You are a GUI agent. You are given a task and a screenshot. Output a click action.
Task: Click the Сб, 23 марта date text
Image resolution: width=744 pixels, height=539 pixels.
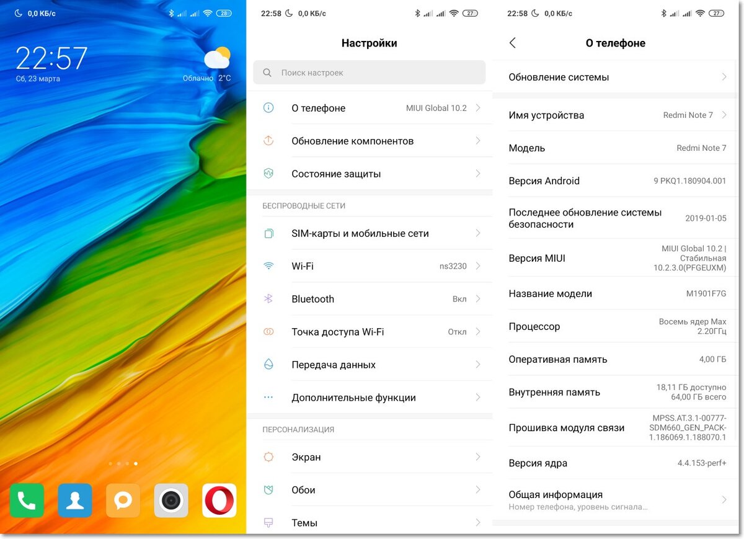[x=38, y=79]
